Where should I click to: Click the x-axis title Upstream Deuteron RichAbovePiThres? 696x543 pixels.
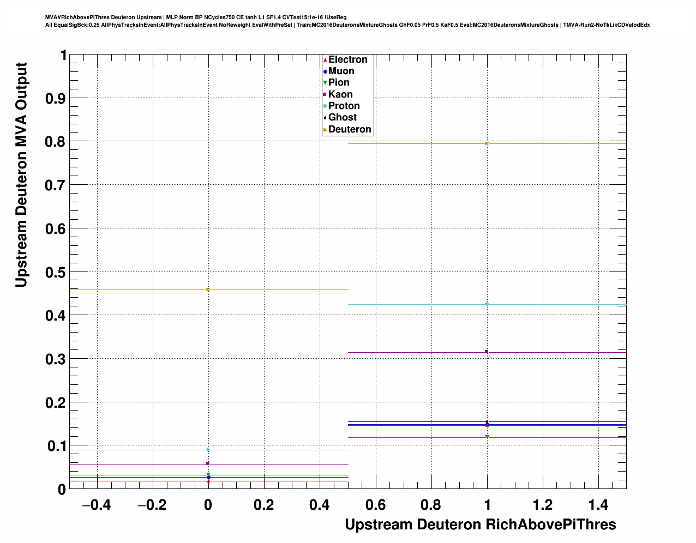coord(480,524)
